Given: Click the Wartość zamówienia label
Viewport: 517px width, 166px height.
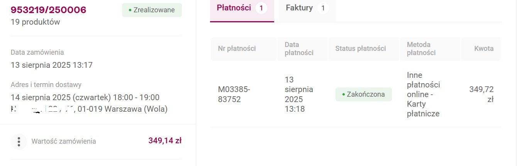Looking at the screenshot, I should tap(64, 141).
